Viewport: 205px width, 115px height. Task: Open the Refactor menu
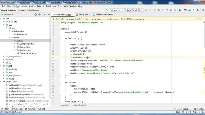(x=41, y=6)
